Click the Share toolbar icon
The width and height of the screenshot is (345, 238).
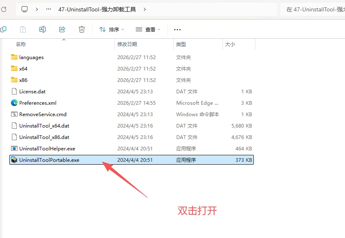(62, 29)
